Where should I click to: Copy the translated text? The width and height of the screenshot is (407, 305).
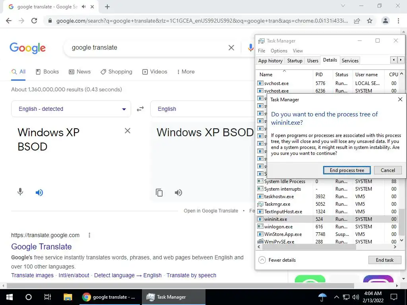click(159, 193)
